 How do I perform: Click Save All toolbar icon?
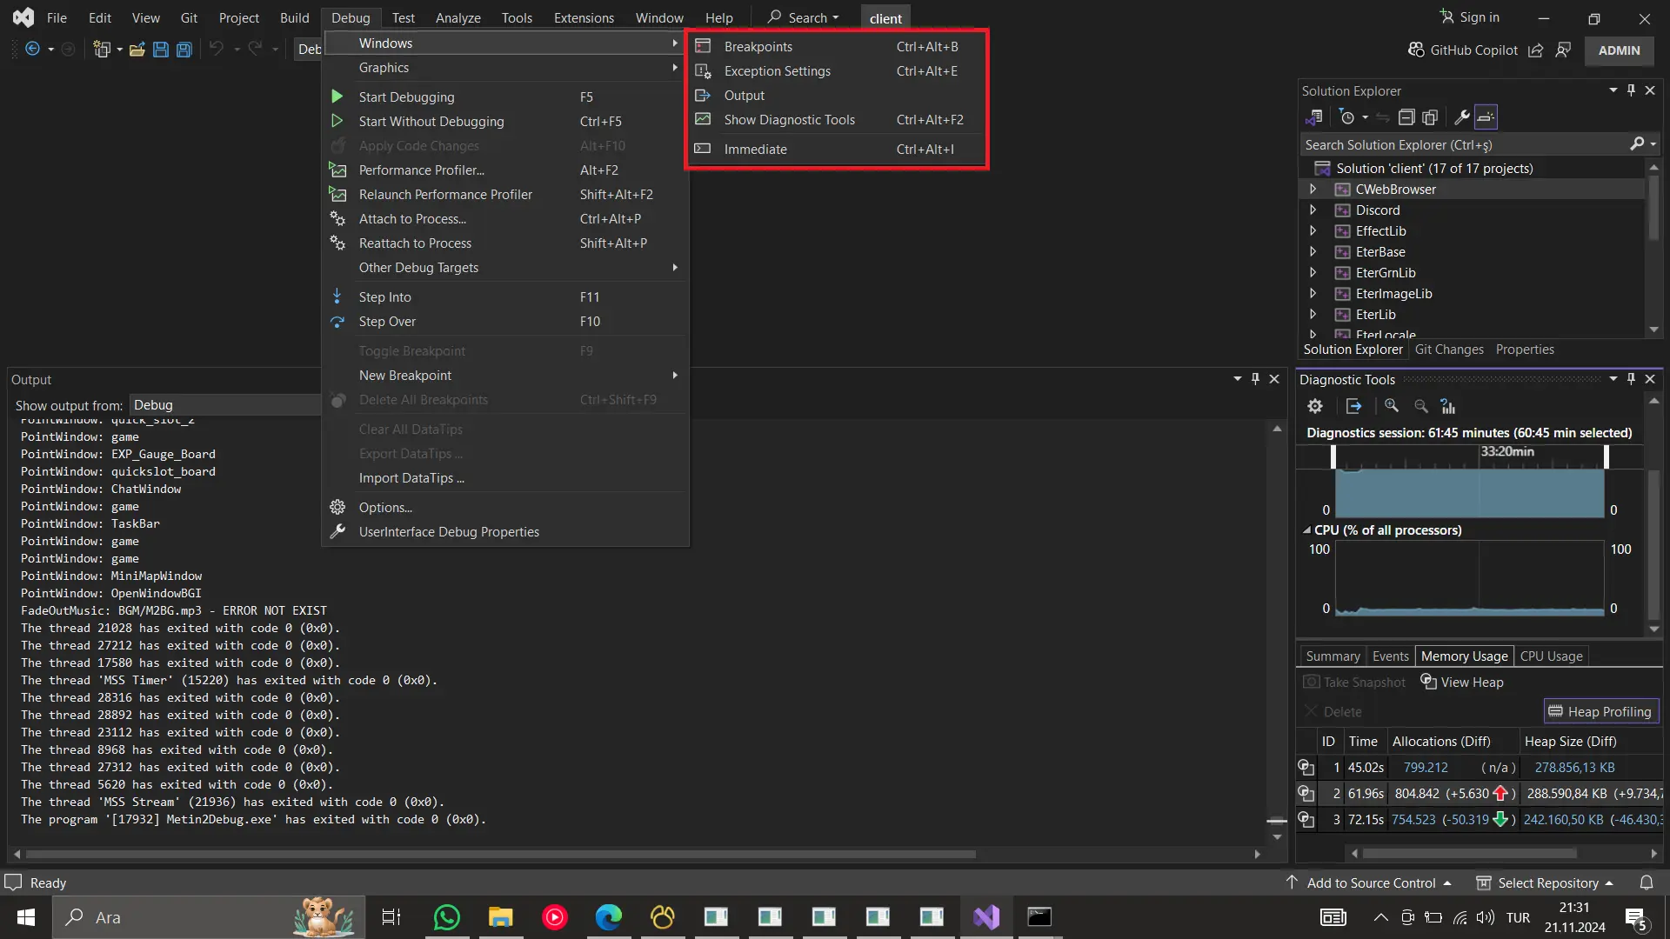[x=184, y=50]
